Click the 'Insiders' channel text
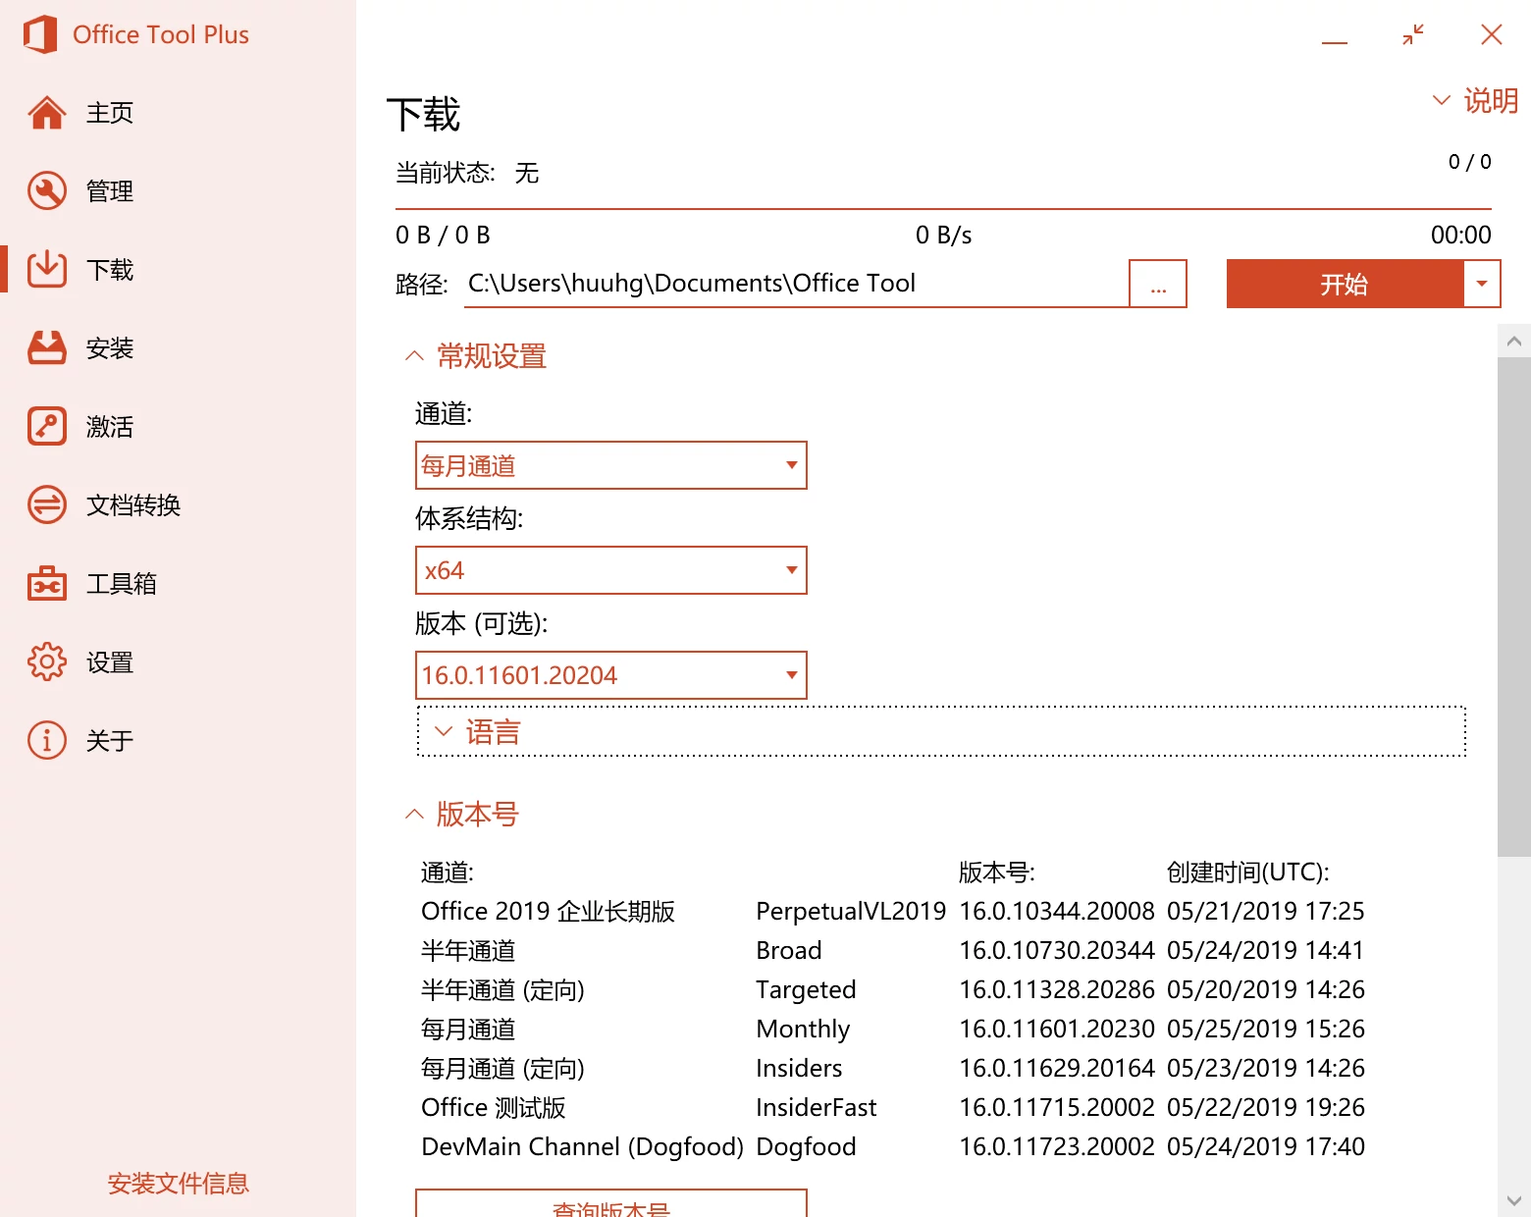The width and height of the screenshot is (1531, 1217). [799, 1069]
